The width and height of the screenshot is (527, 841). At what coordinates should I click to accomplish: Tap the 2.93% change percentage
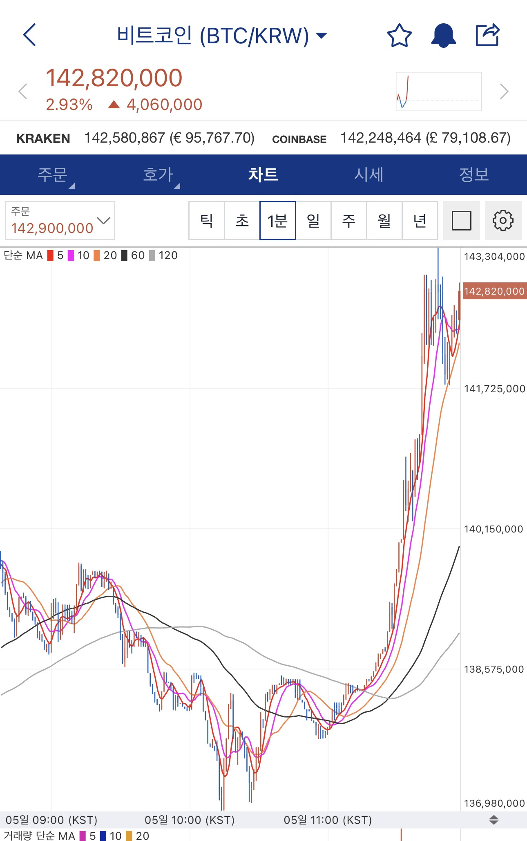click(x=69, y=105)
